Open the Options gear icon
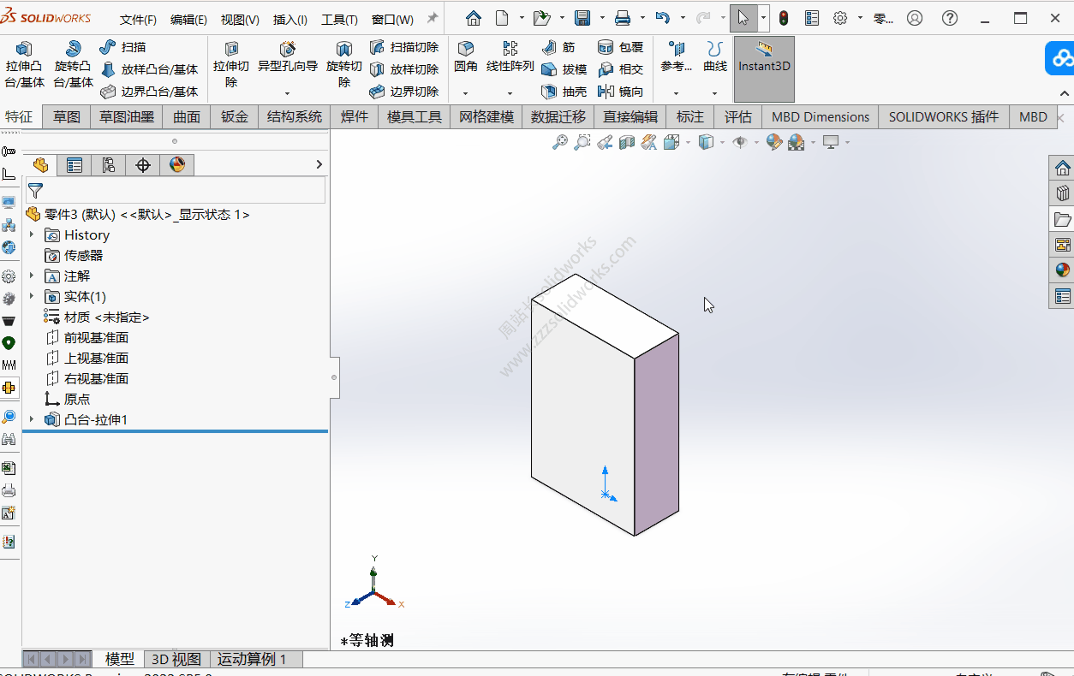Viewport: 1074px width, 676px height. pos(840,18)
